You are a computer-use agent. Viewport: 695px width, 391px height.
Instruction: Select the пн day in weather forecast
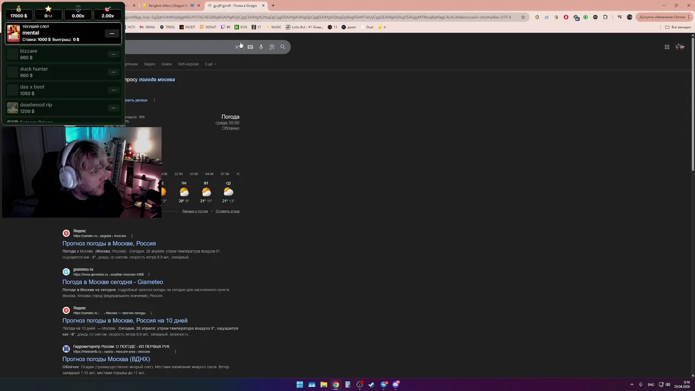coord(184,192)
